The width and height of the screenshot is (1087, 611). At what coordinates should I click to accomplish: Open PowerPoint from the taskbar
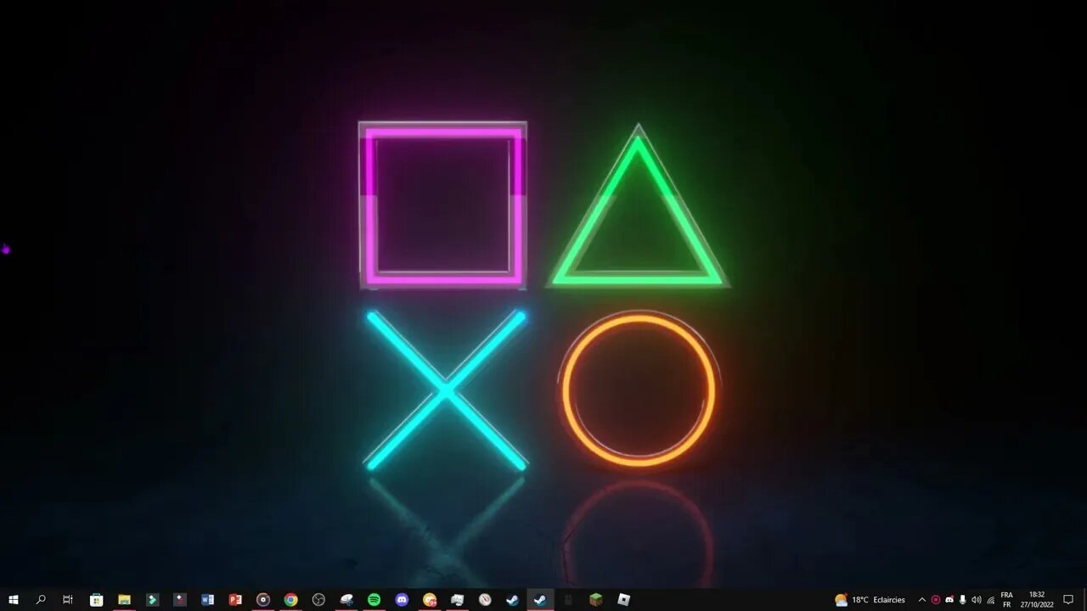coord(235,600)
